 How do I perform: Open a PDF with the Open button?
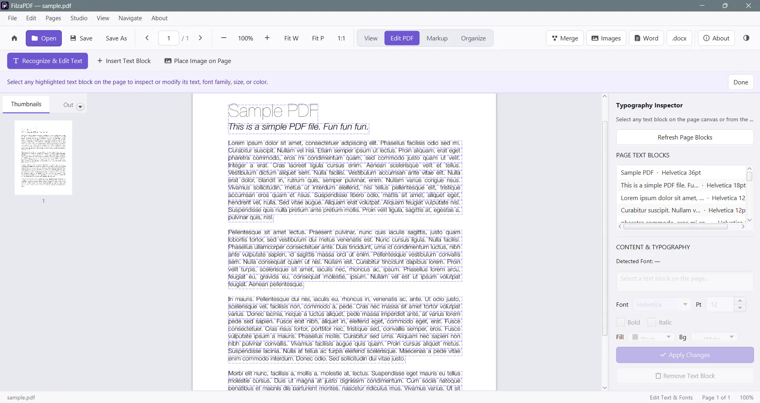44,38
